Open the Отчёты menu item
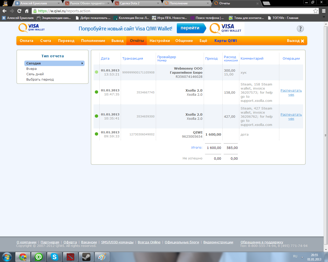The width and height of the screenshot is (328, 262). [x=137, y=41]
